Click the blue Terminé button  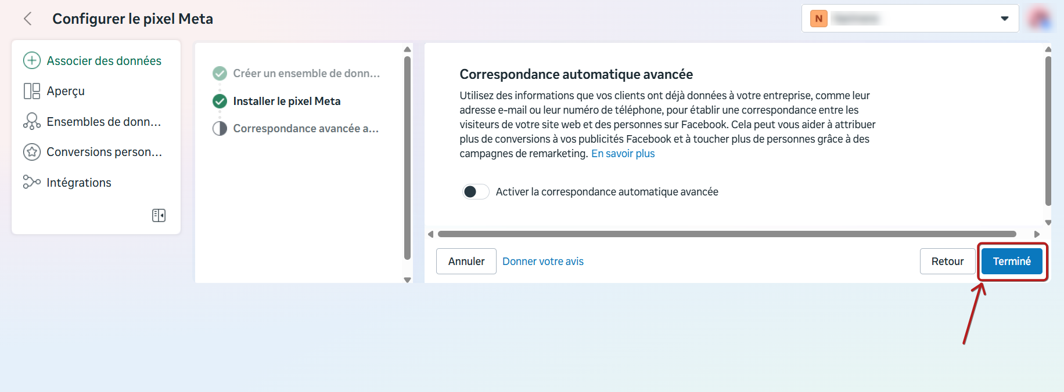point(1012,261)
